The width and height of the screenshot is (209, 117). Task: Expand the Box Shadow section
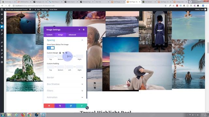[x=65, y=84]
